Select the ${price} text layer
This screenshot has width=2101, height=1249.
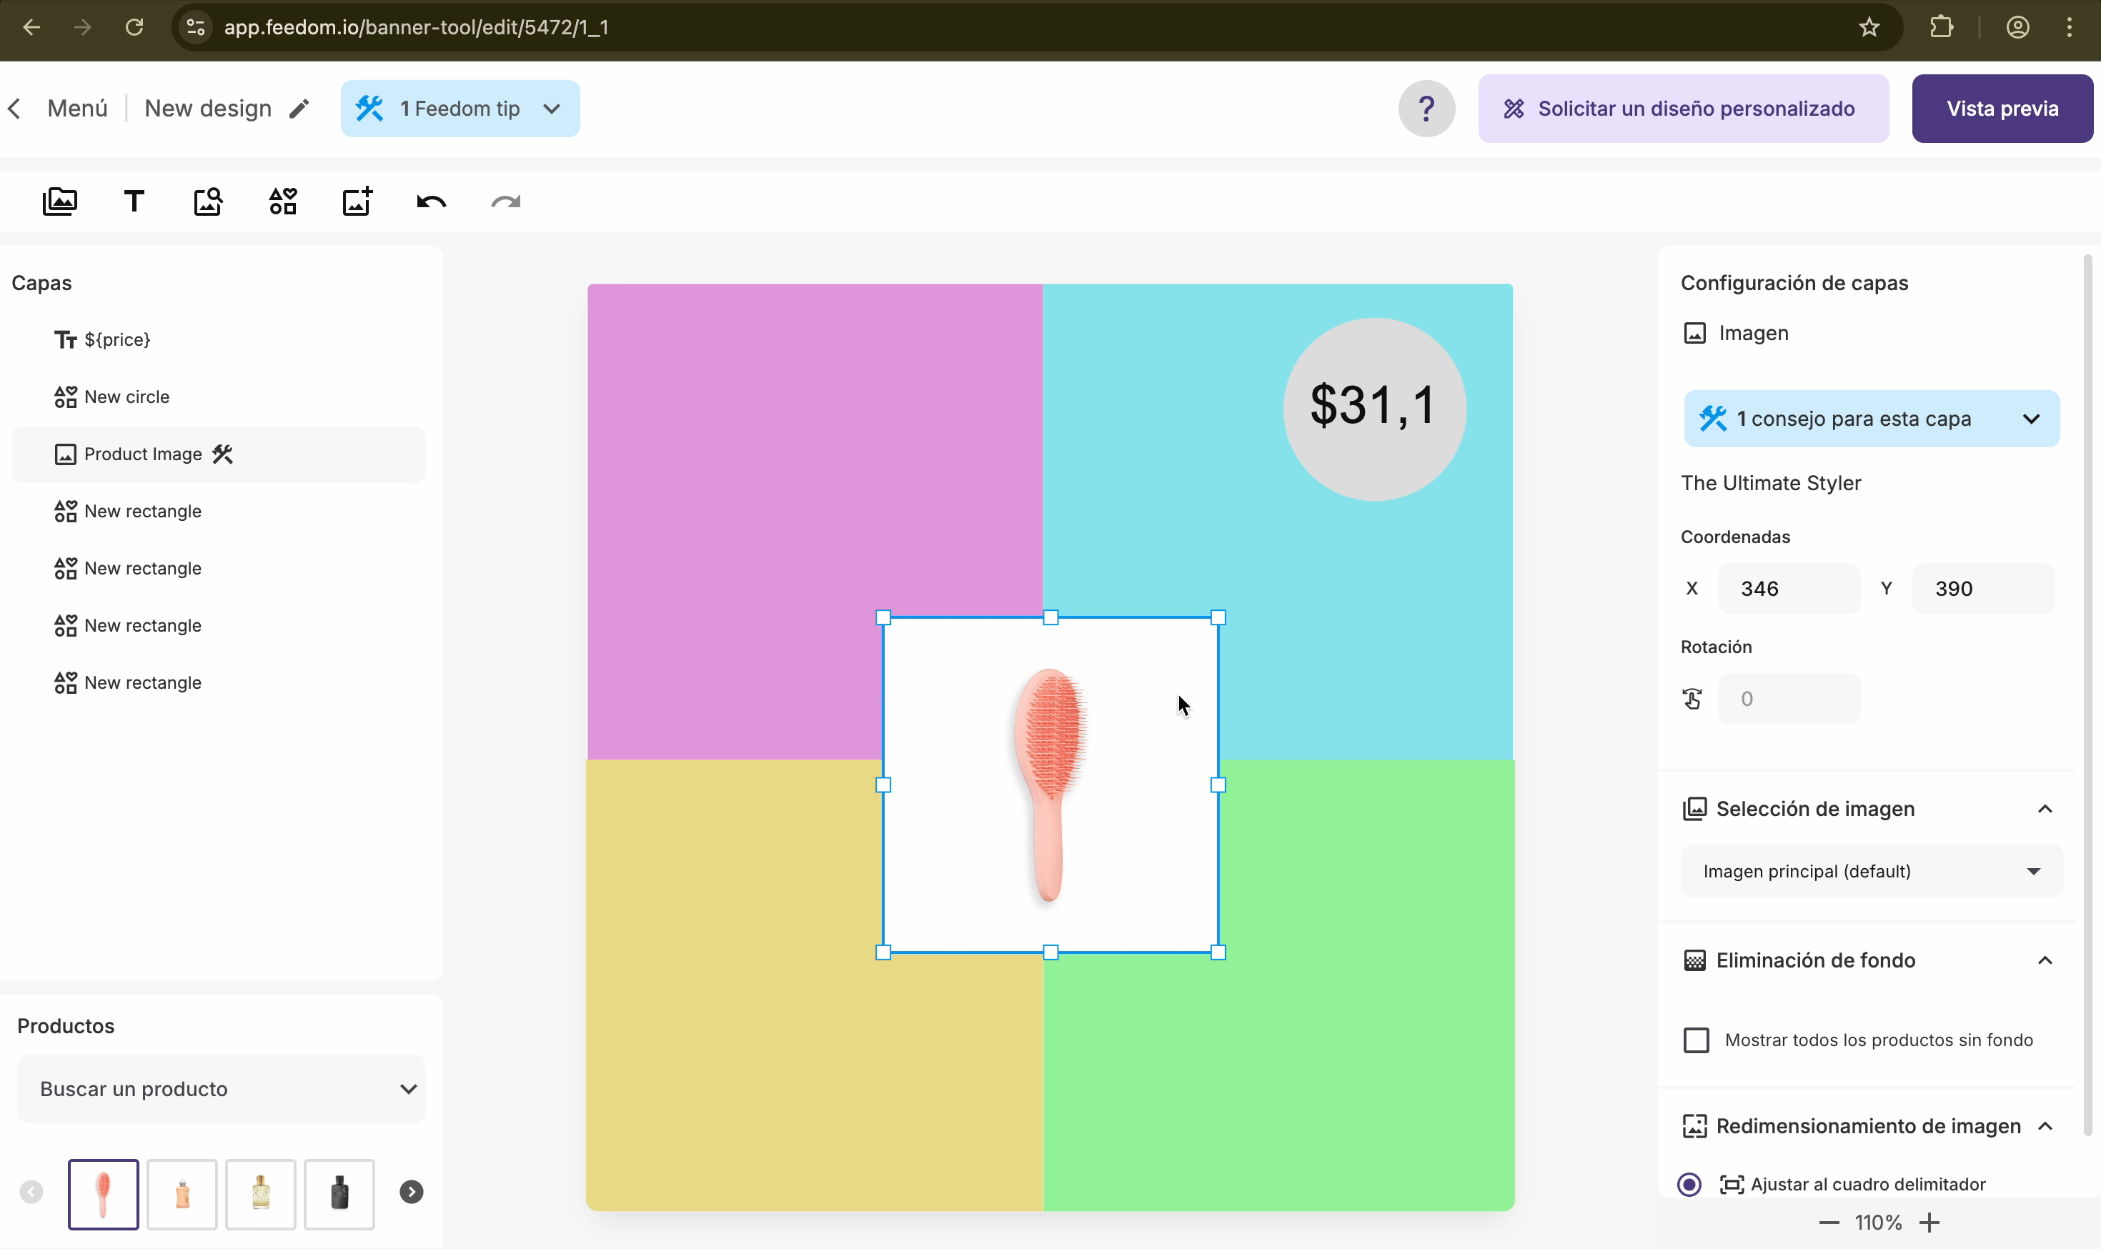(x=117, y=339)
